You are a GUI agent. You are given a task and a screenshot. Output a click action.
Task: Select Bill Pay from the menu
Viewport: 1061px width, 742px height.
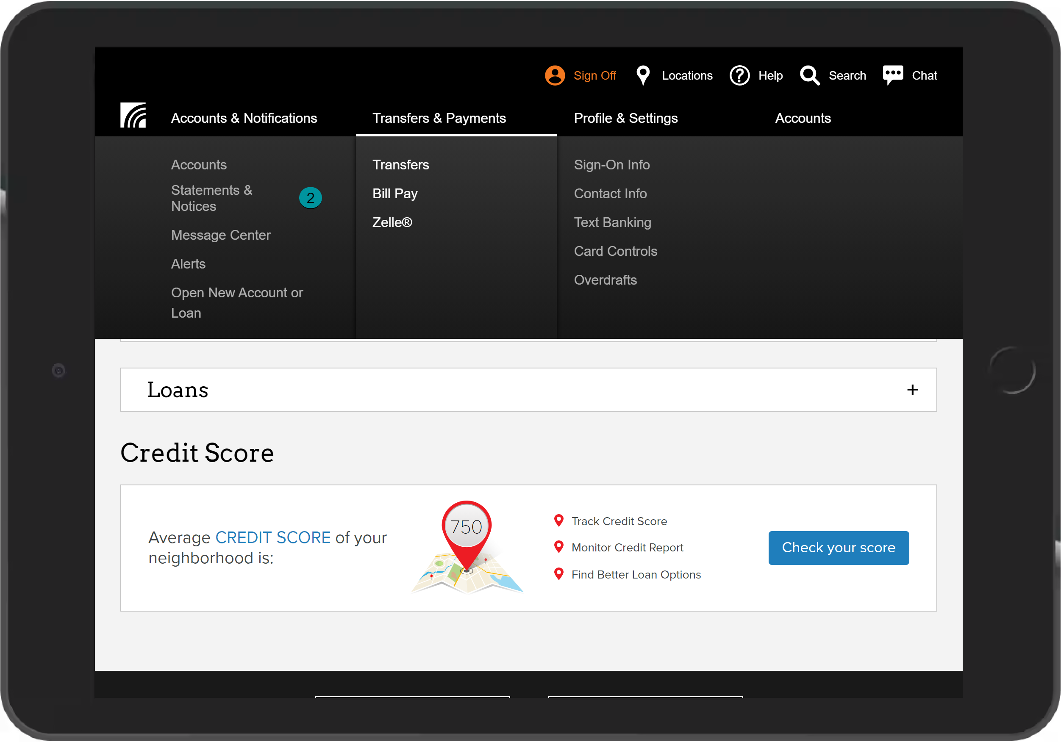[x=395, y=194]
